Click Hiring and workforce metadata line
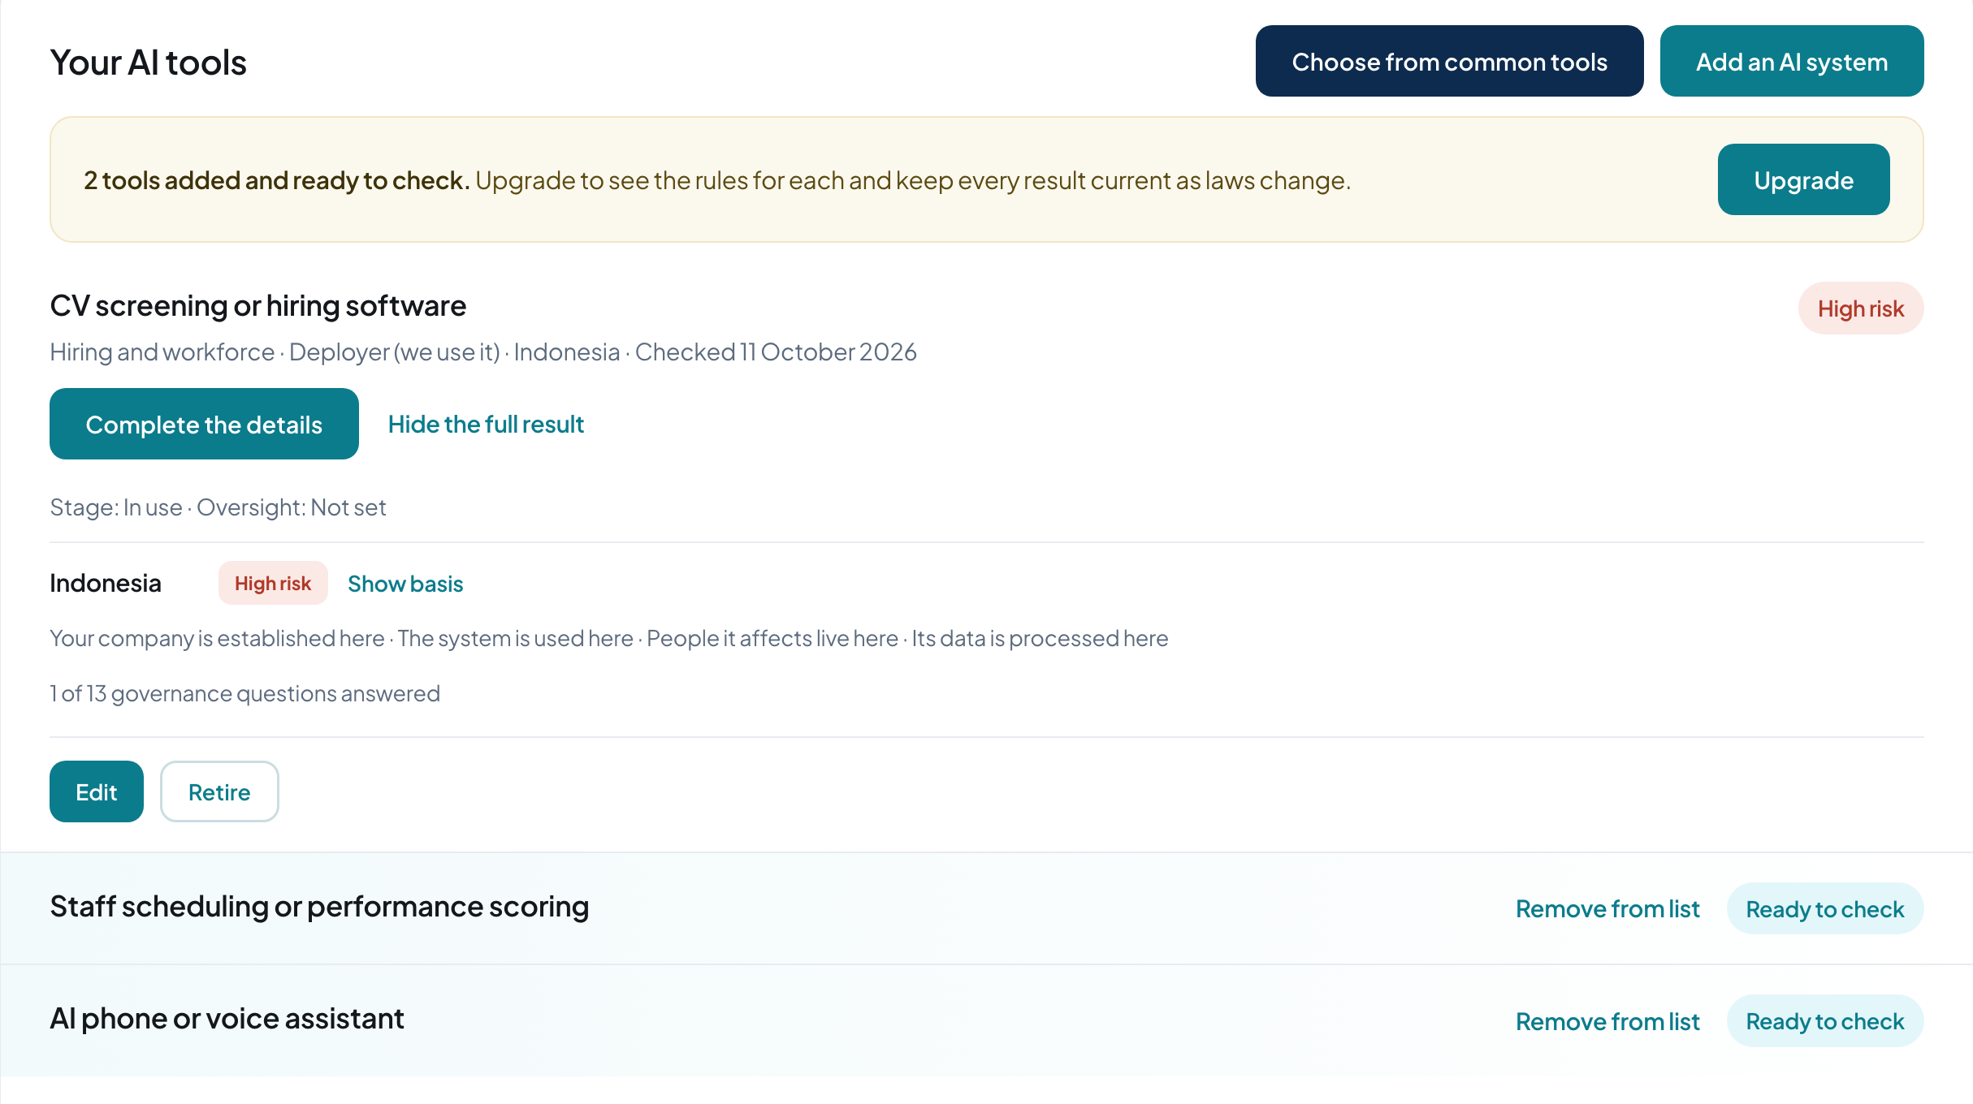1973x1104 pixels. [x=483, y=352]
